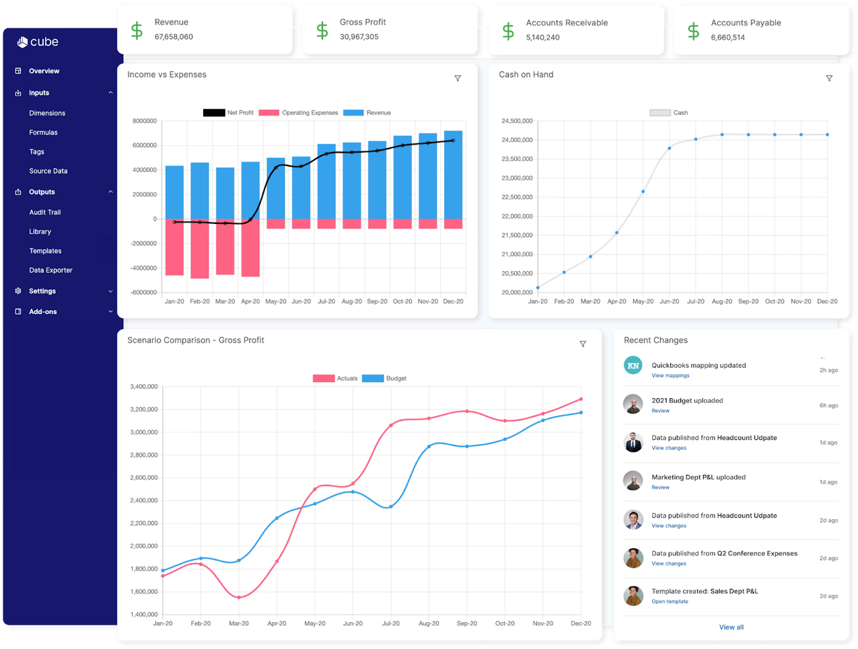This screenshot has width=858, height=649.
Task: Click the Overview icon in the sidebar
Action: pos(18,71)
